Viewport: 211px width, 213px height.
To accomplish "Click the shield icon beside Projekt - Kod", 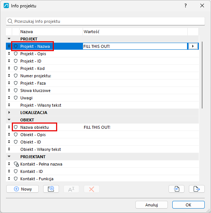I will point(15,68).
